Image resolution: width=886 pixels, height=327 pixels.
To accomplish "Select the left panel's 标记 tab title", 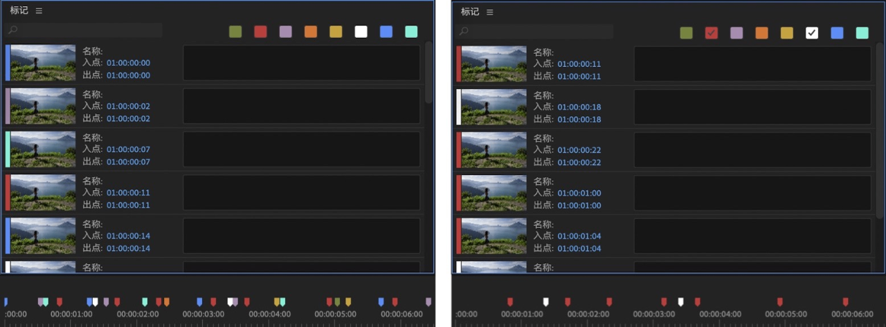I will pos(19,11).
